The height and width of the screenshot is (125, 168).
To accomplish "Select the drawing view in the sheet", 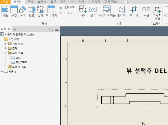I will (133, 99).
